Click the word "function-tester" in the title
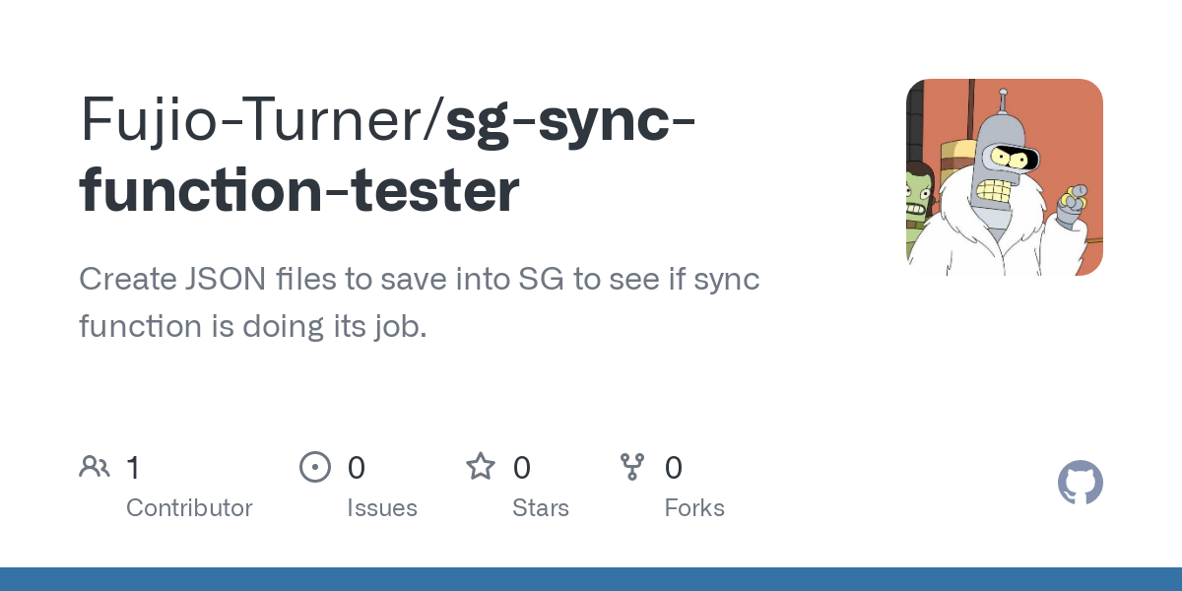 pos(298,191)
